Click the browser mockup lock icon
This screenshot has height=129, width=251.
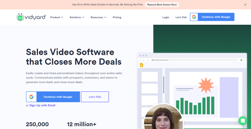tap(152, 60)
